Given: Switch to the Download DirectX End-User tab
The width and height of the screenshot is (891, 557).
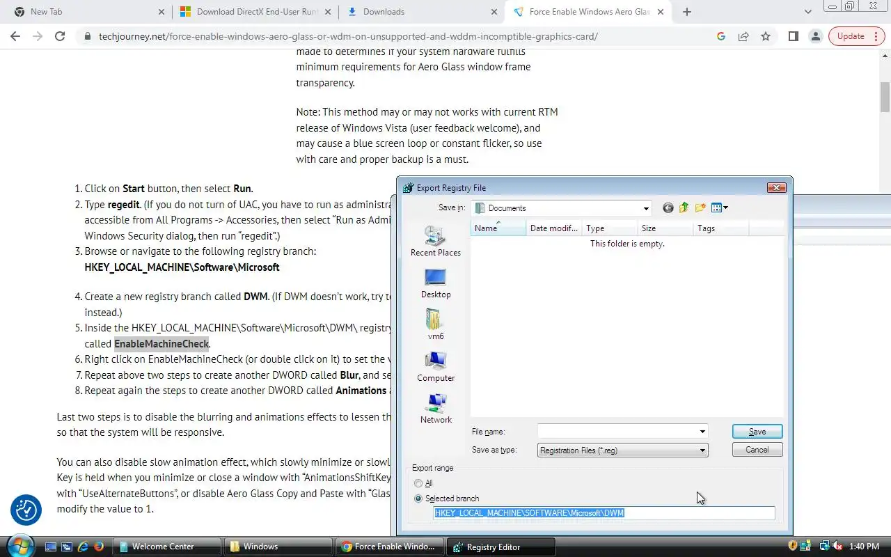Looking at the screenshot, I should coord(256,12).
